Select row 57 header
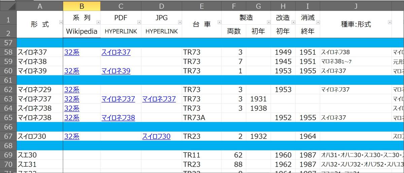Image resolution: width=404 pixels, height=173 pixels. (8, 43)
